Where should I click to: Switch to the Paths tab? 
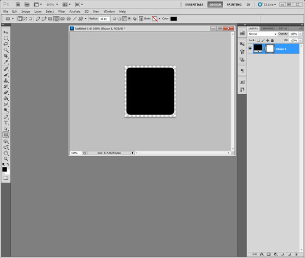pos(283,28)
